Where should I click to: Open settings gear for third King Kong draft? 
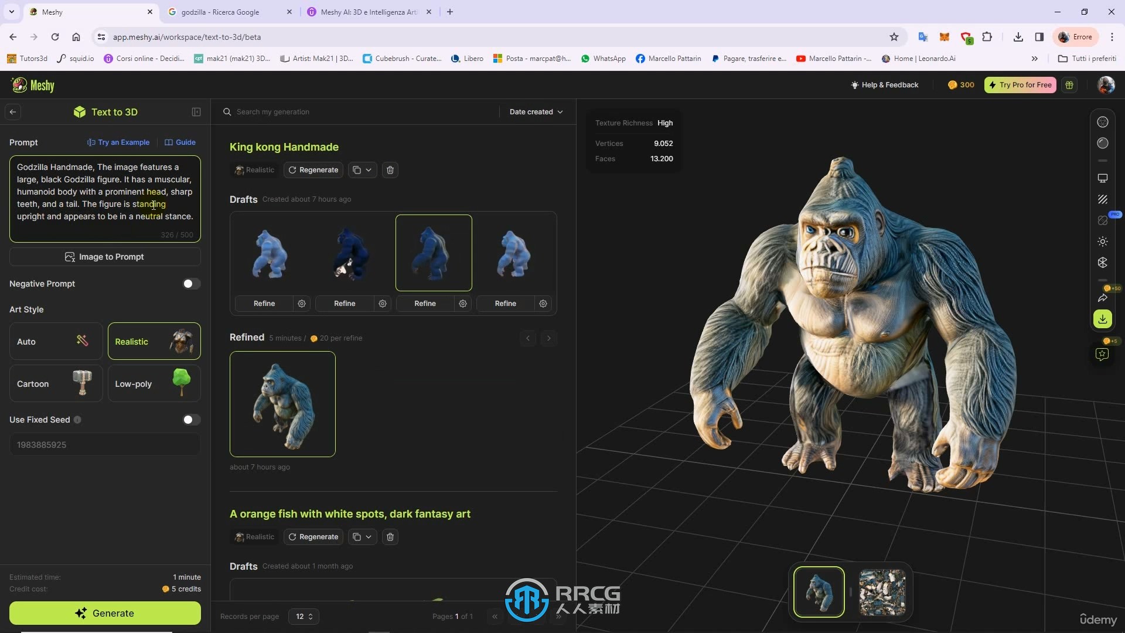tap(463, 304)
